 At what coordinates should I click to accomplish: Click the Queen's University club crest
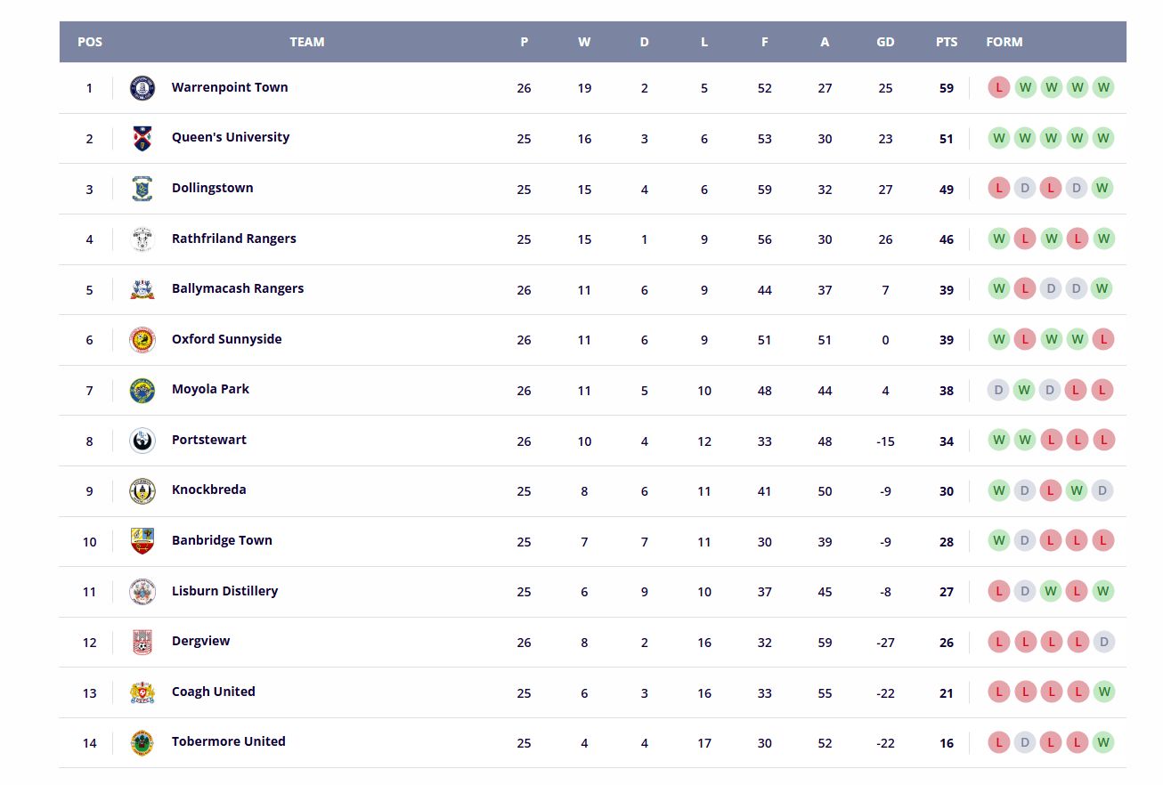click(142, 138)
